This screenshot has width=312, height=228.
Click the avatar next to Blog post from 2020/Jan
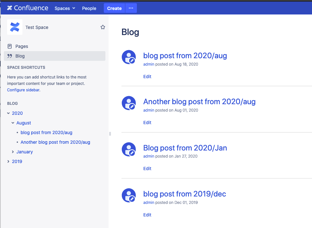(x=129, y=149)
